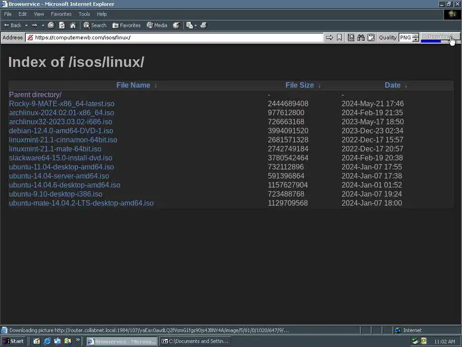Viewport: 462px width, 347px height.
Task: Sort by the File Size arrow
Action: tap(319, 85)
